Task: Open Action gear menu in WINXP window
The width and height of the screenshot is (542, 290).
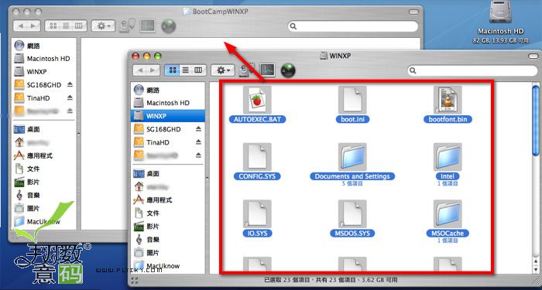Action: pos(223,70)
